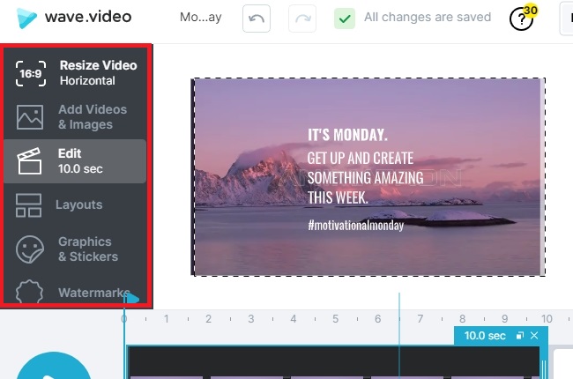Viewport: 573px width, 379px height.
Task: Open the Mo...ay project name
Action: pyautogui.click(x=201, y=17)
